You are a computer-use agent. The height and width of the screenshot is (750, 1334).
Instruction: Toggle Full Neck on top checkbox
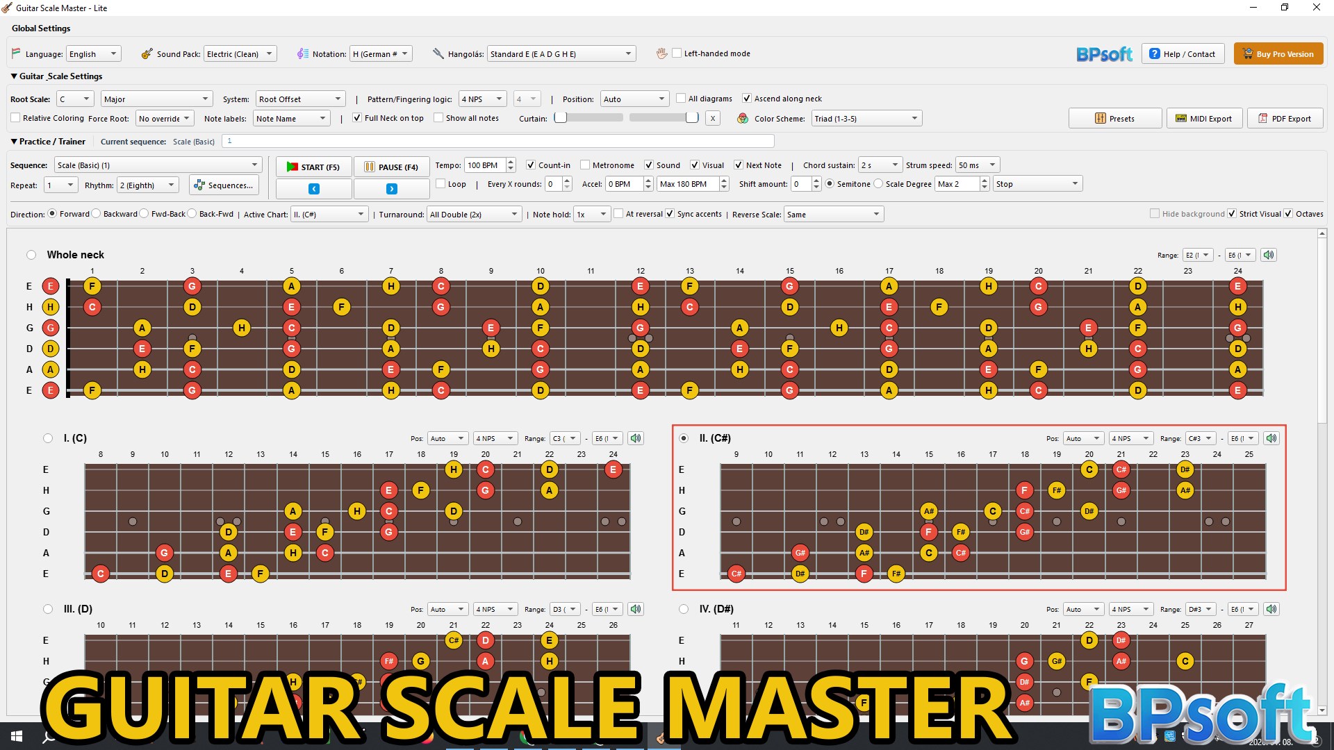[357, 118]
